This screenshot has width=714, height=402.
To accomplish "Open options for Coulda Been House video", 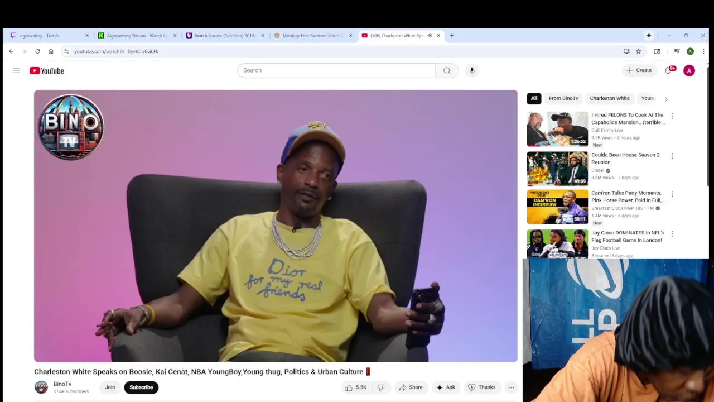I will coord(672,156).
